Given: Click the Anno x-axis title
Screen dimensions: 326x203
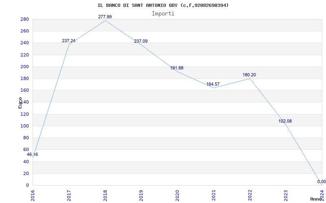Looking at the screenshot, I should click(x=315, y=199).
